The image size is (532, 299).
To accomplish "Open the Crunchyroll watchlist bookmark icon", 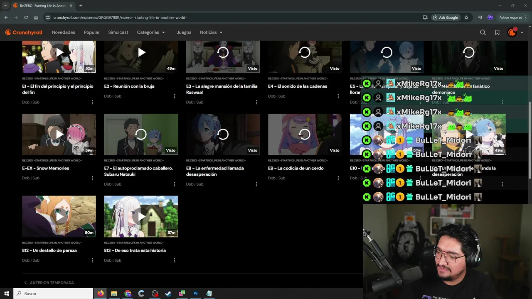I will click(x=497, y=32).
